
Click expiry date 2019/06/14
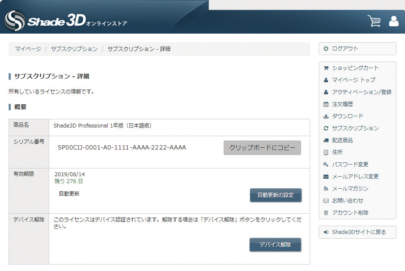coord(70,174)
